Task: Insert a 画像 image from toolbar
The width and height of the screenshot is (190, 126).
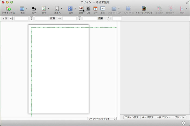Action: pos(81,9)
